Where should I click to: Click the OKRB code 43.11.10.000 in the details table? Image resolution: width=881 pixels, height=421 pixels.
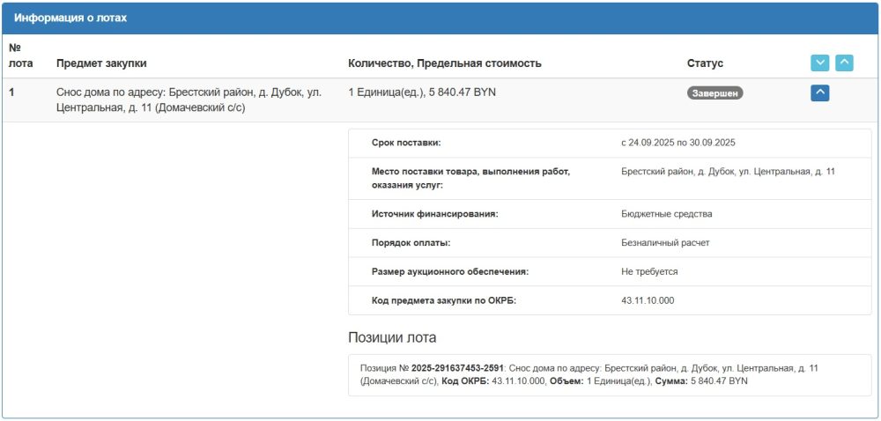point(648,300)
